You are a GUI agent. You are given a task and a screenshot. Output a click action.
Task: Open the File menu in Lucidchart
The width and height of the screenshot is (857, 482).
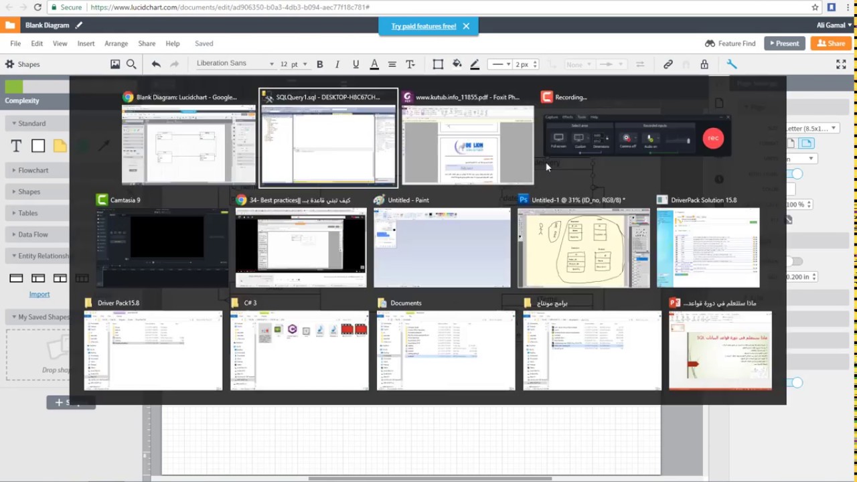click(15, 44)
